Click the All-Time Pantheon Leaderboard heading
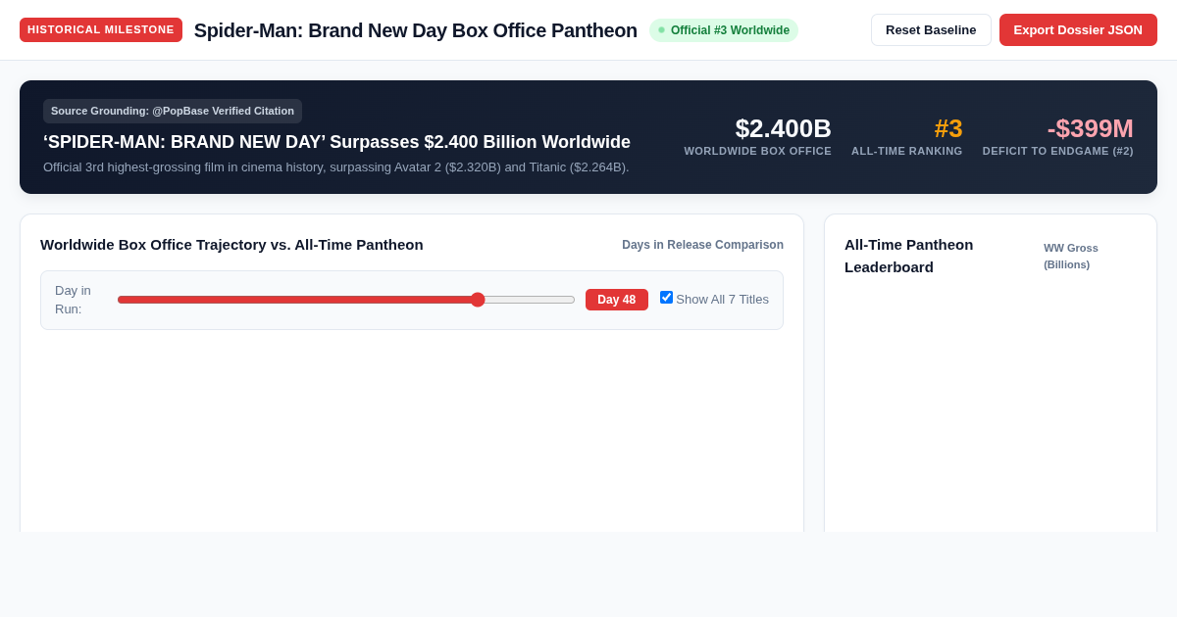 pyautogui.click(x=909, y=256)
